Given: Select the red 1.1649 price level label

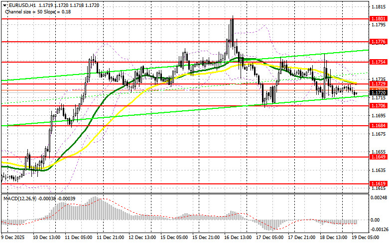Looking at the screenshot, I should click(x=378, y=157).
